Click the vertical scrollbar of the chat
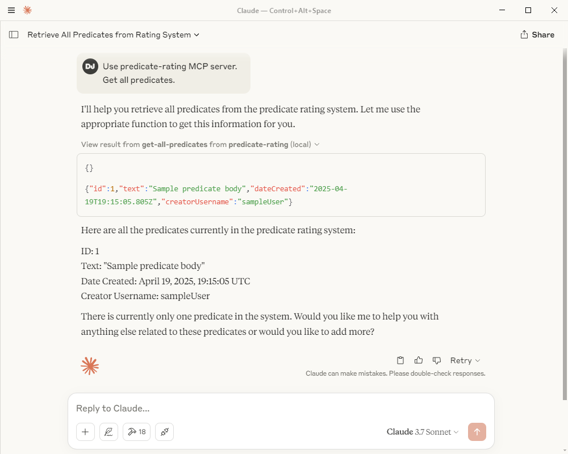Screen dimensions: 568x454 pos(565,225)
